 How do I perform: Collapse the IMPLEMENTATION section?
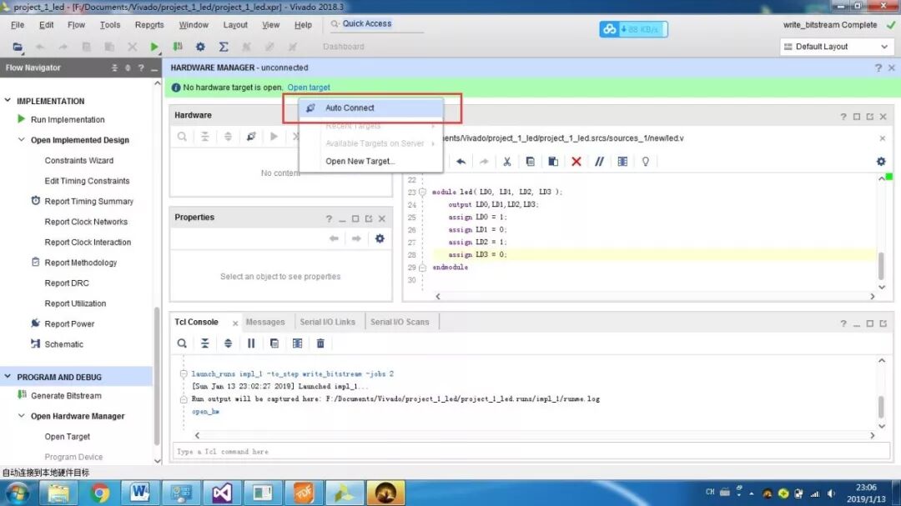pyautogui.click(x=8, y=101)
